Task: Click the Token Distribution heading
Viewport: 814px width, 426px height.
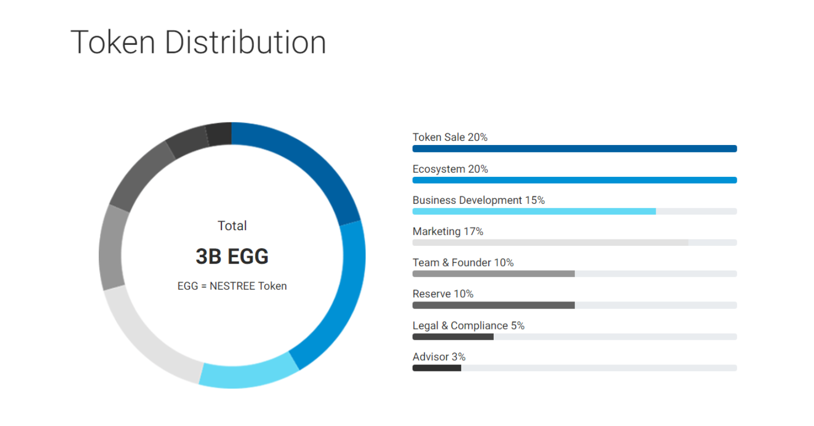Action: click(198, 42)
